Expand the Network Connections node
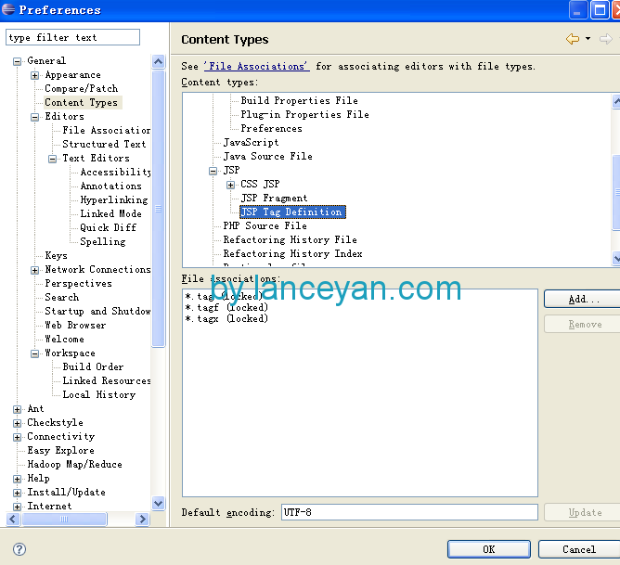The width and height of the screenshot is (620, 565). 34,270
